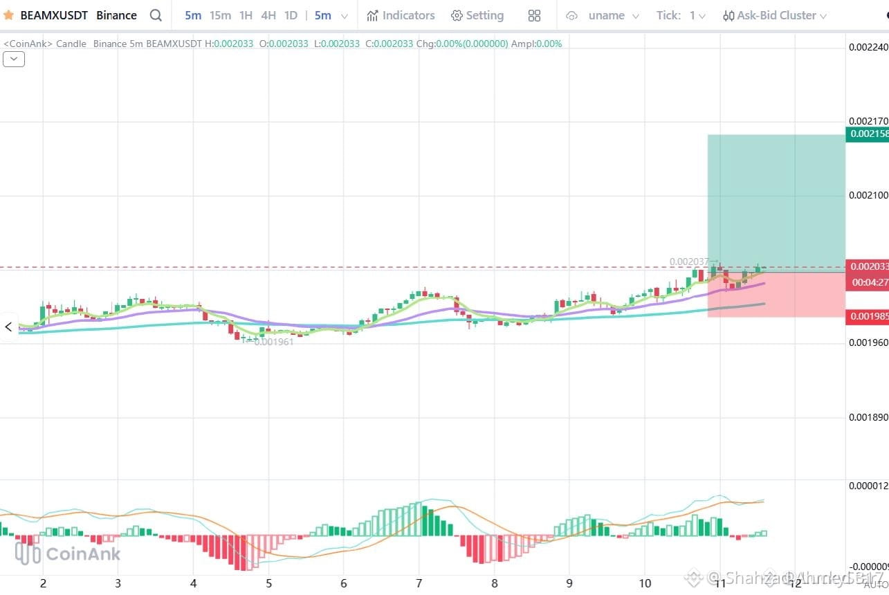
Task: Click the left arrow on chart edge
Action: click(x=8, y=327)
